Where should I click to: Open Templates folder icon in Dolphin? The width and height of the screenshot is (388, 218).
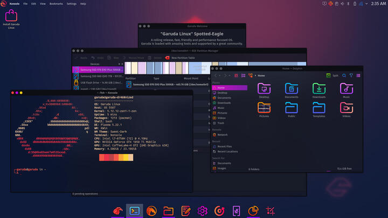click(318, 108)
